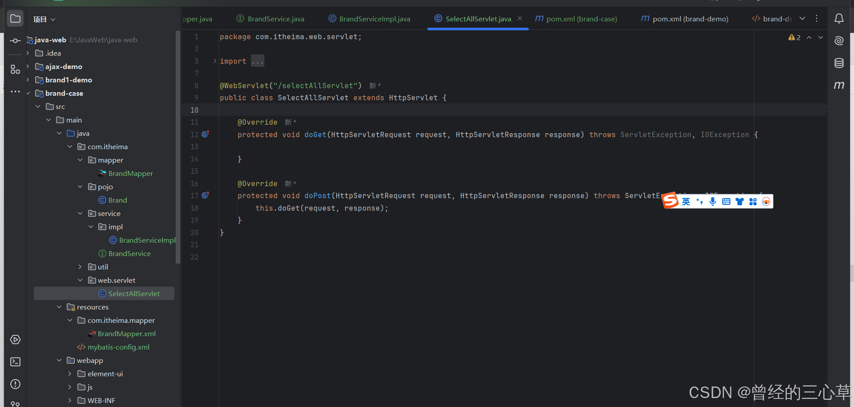Screen dimensions: 854x407
Task: Expand the .idea folder
Action: 28,53
